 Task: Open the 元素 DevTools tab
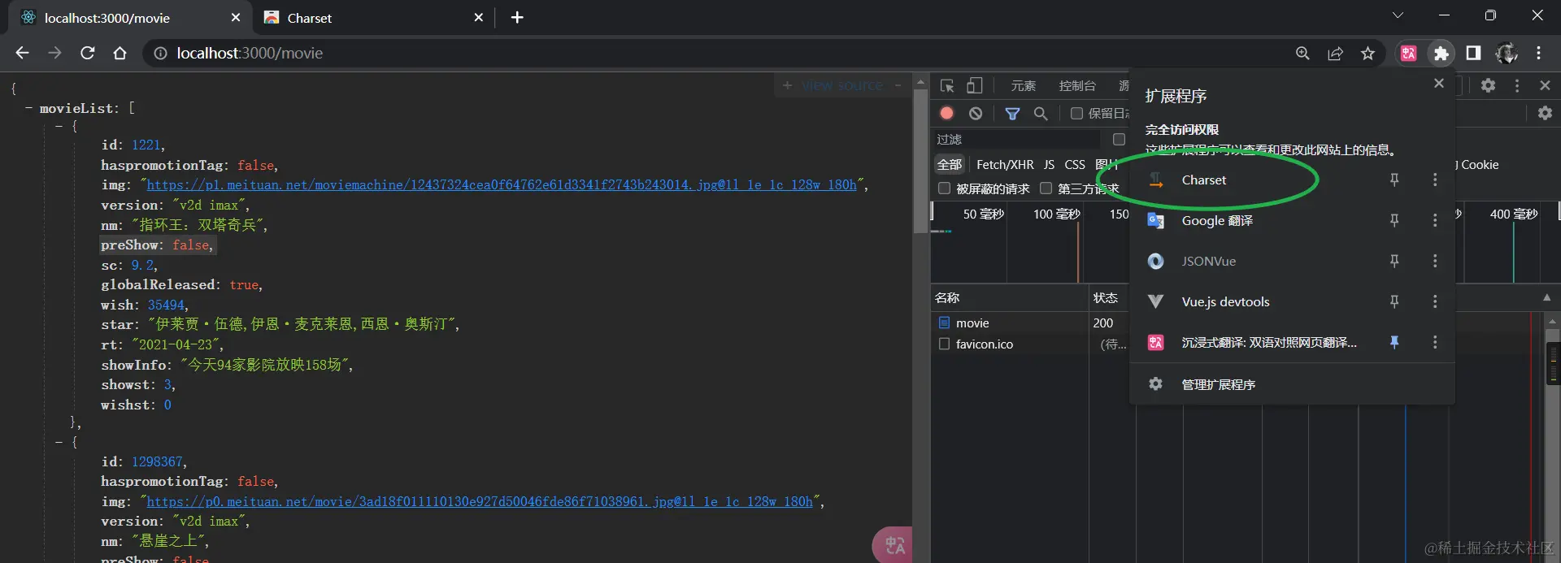(1023, 85)
